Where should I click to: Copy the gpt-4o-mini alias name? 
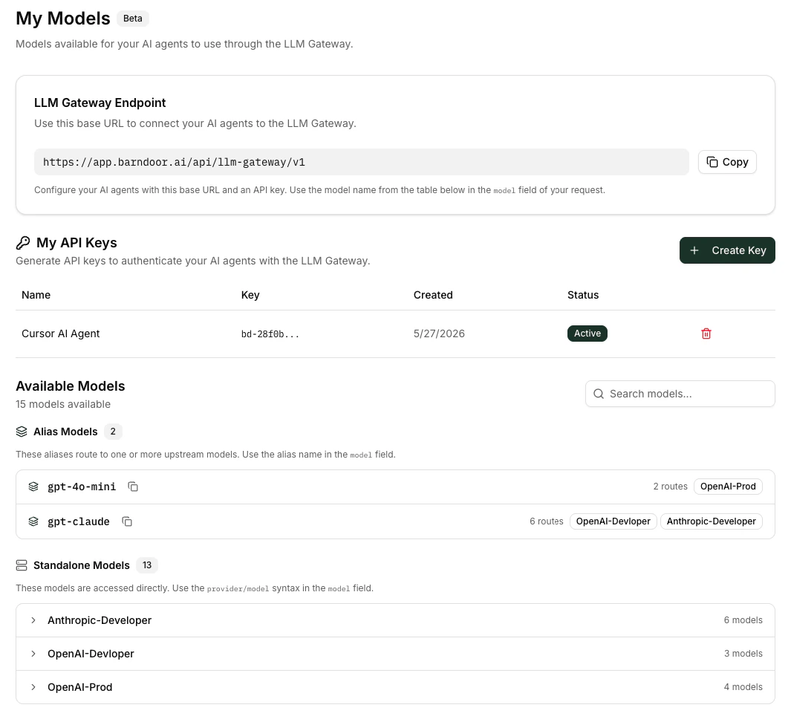(x=133, y=487)
